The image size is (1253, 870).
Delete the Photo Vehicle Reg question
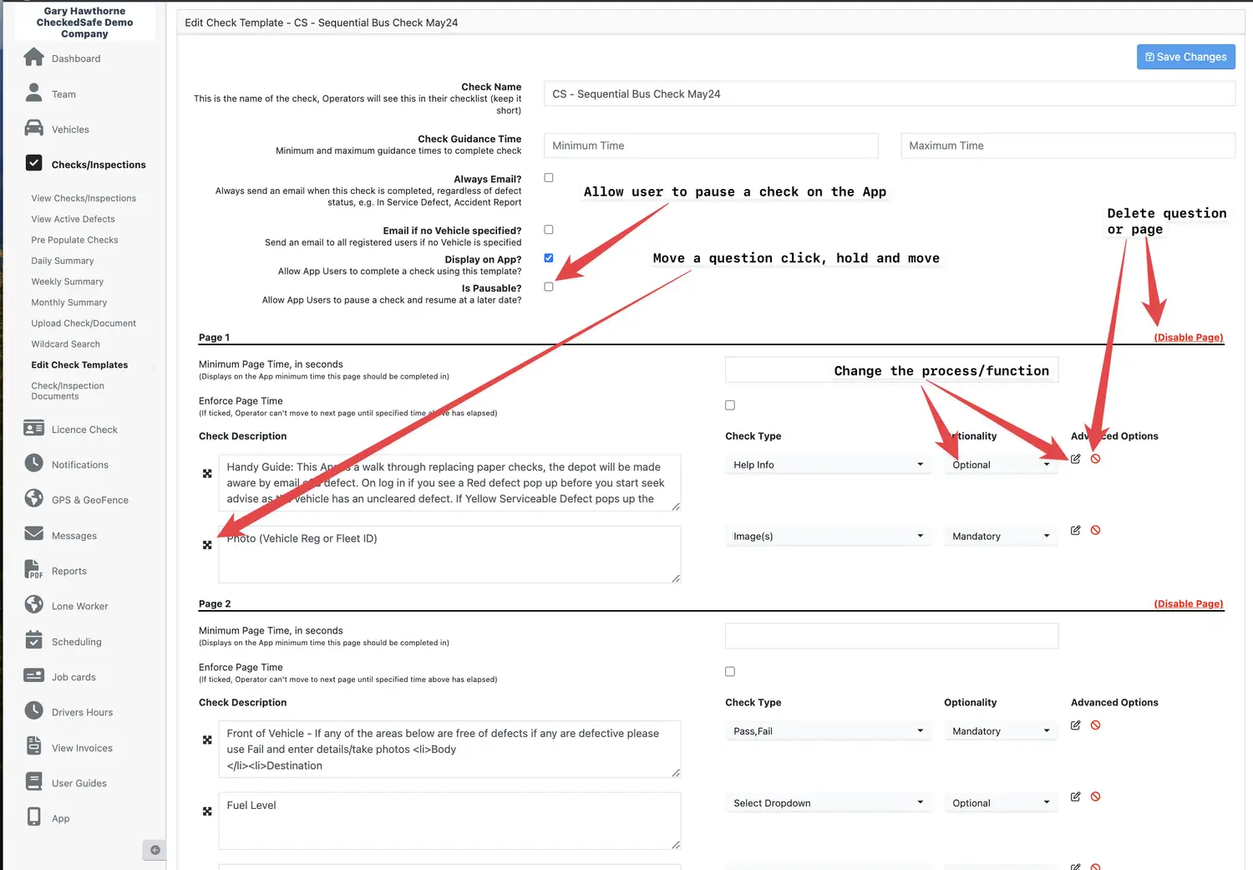(x=1095, y=531)
